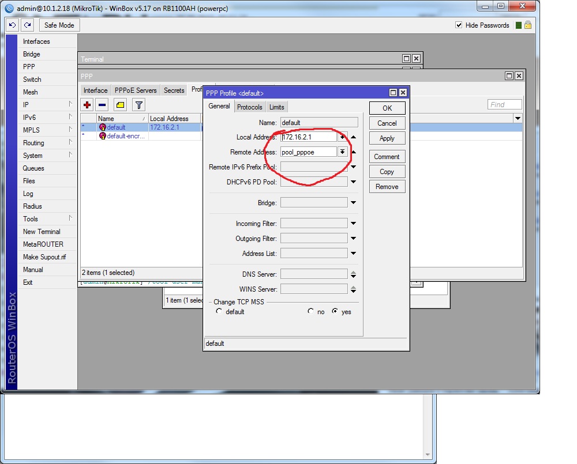
Task: Click the Local Address column header in the PPP list
Action: tap(174, 118)
